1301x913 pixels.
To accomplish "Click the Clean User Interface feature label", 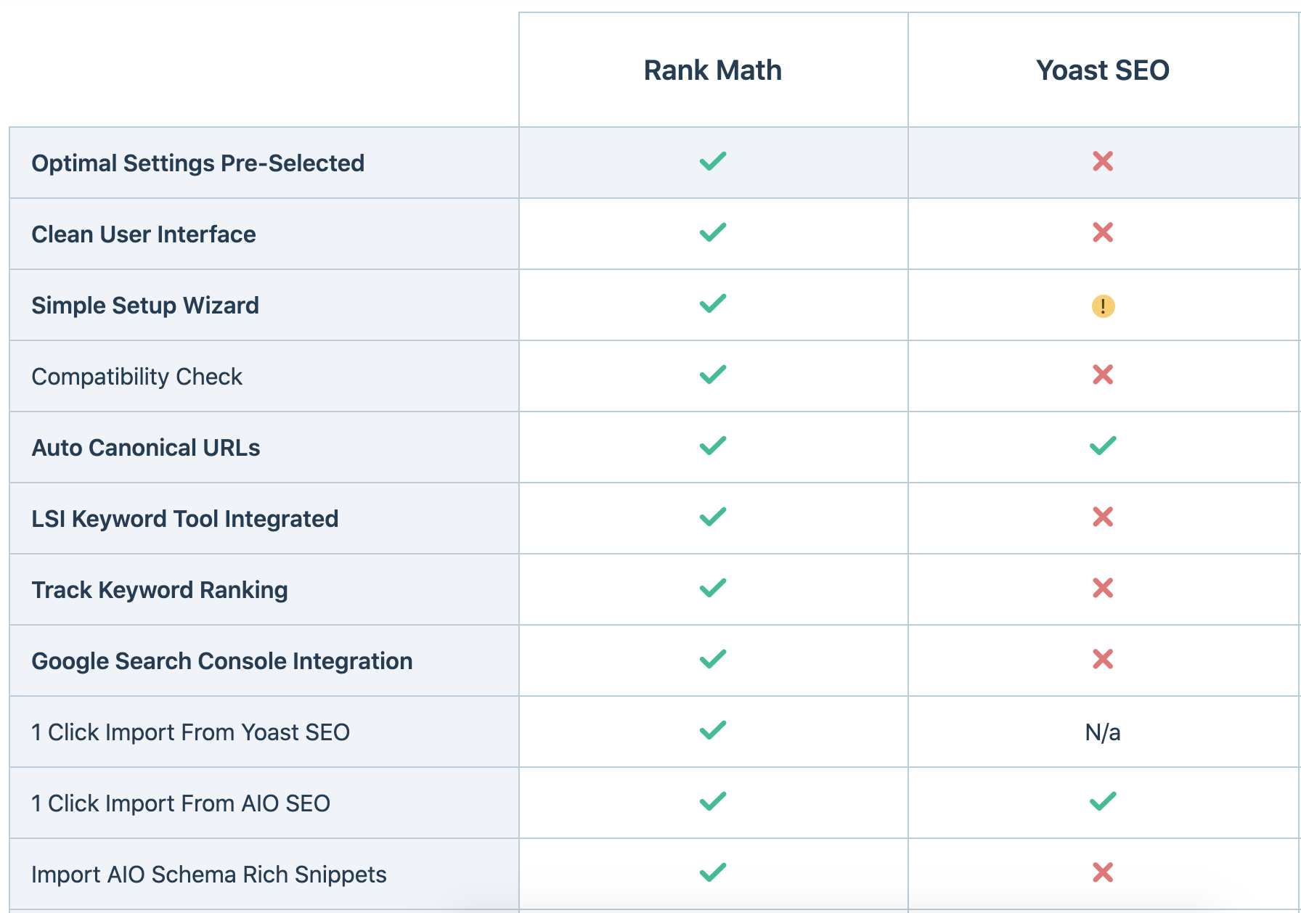I will click(x=144, y=234).
